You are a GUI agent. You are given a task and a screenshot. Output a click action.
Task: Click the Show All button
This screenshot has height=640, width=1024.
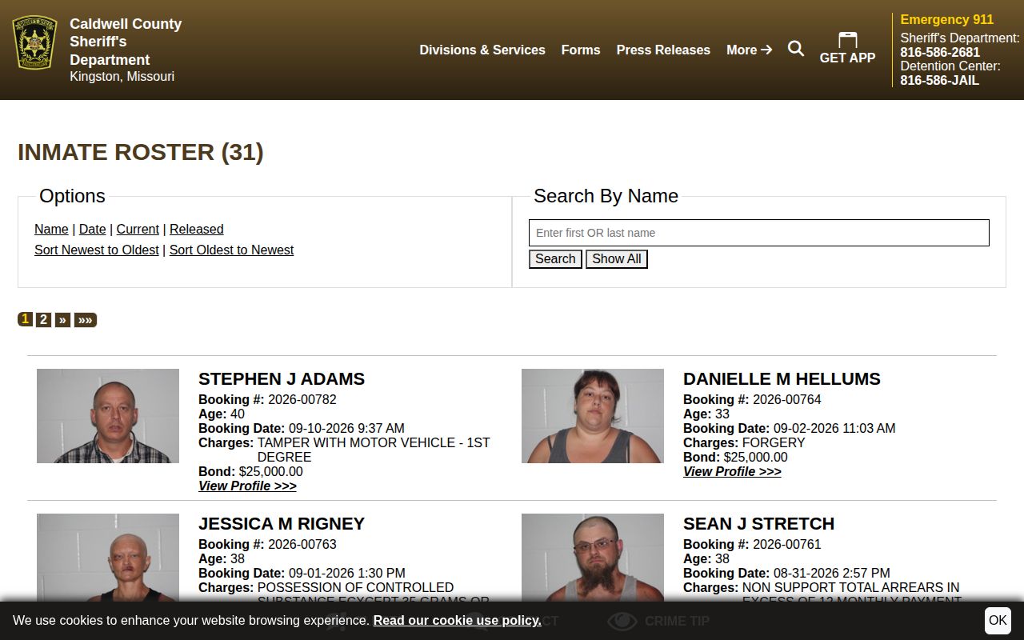coord(617,259)
